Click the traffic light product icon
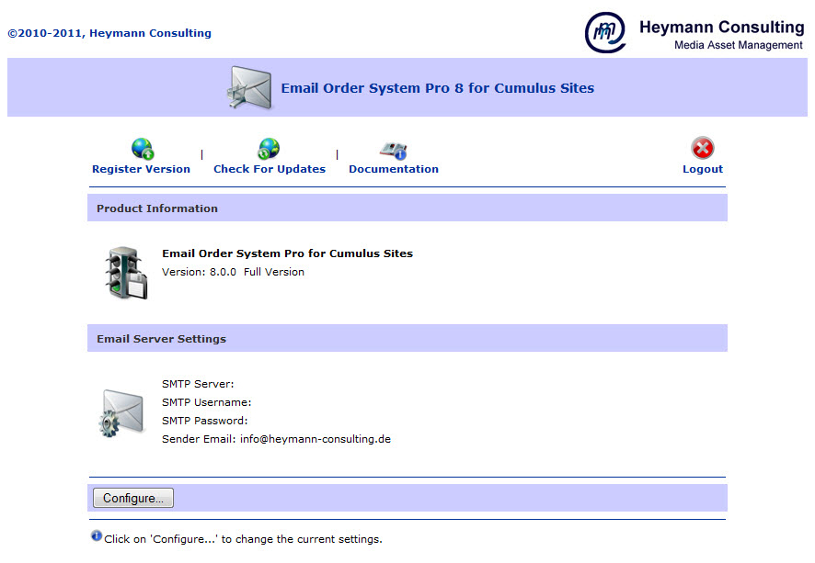Screen dimensions: 815x563 point(126,273)
